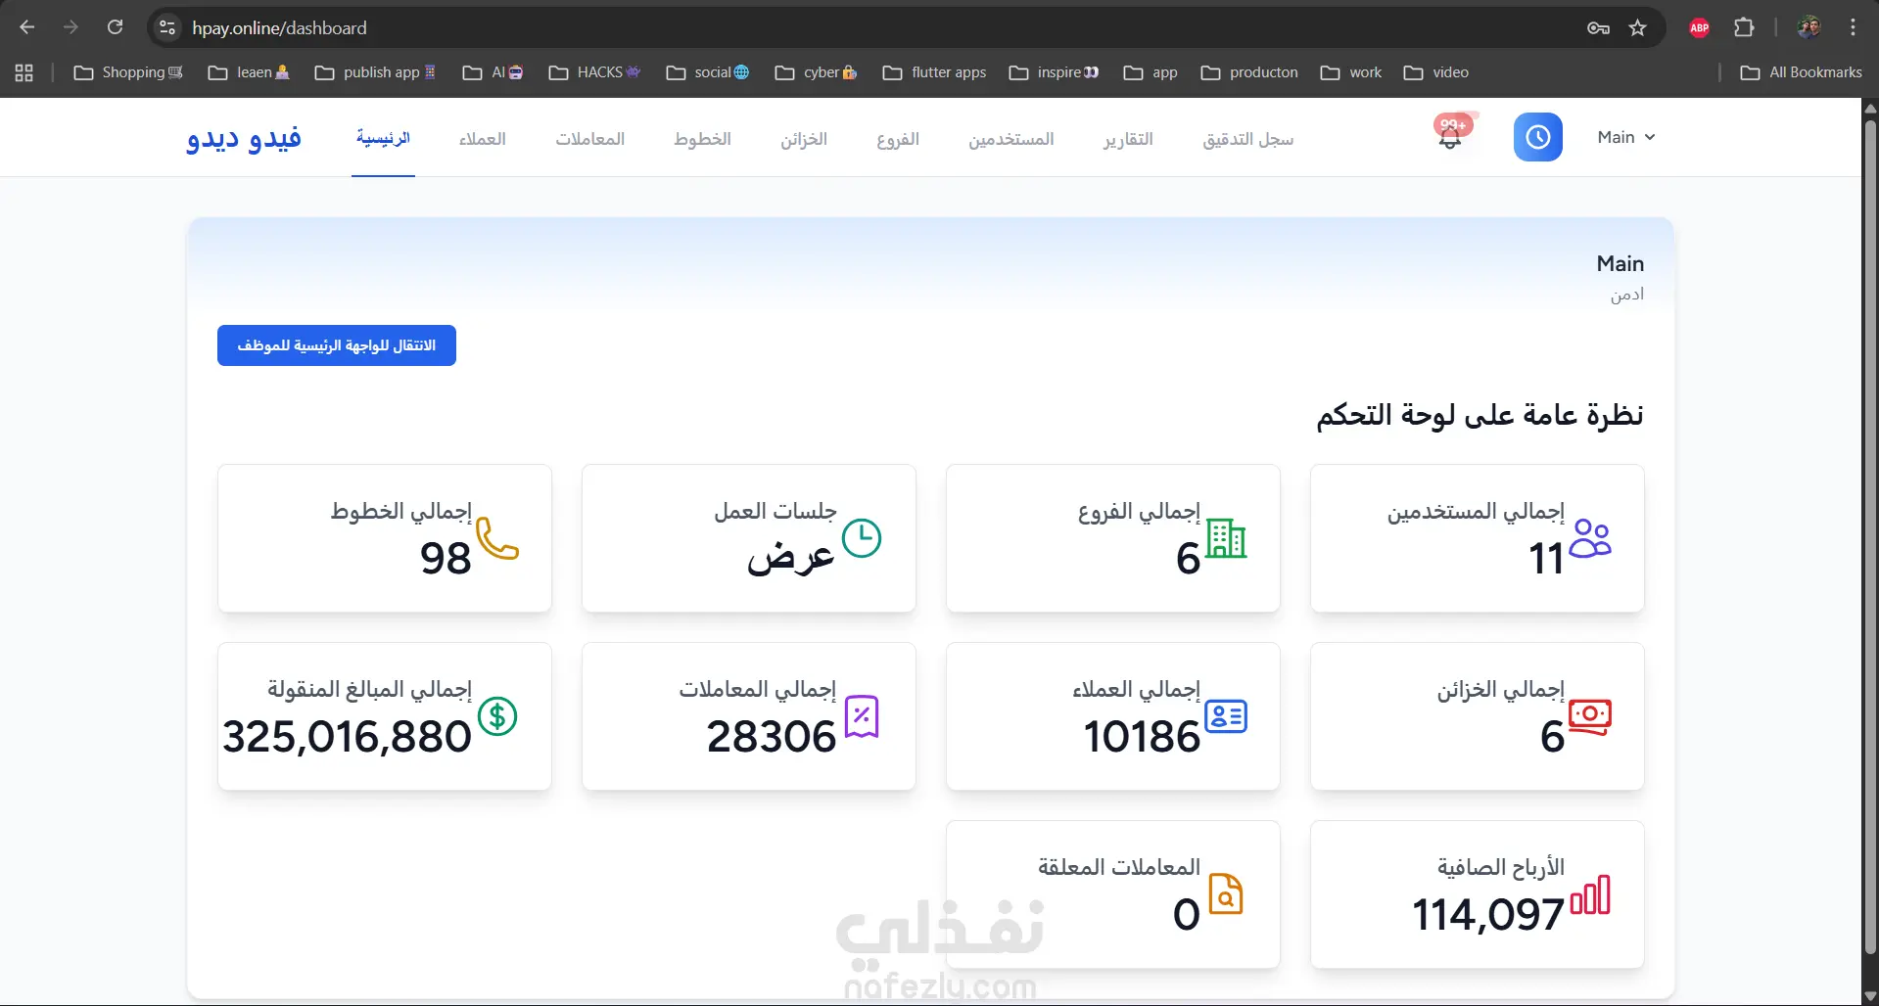The image size is (1879, 1006).
Task: Click the receipt icon in إجمالي المعاملات card
Action: [x=862, y=716]
